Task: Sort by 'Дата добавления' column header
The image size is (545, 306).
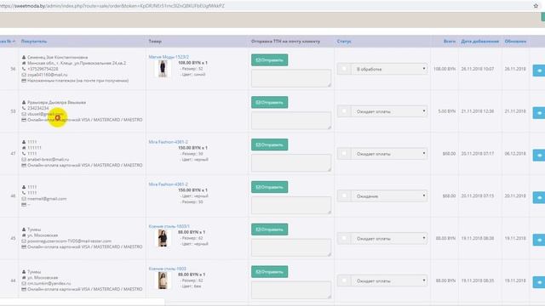Action: click(x=479, y=42)
